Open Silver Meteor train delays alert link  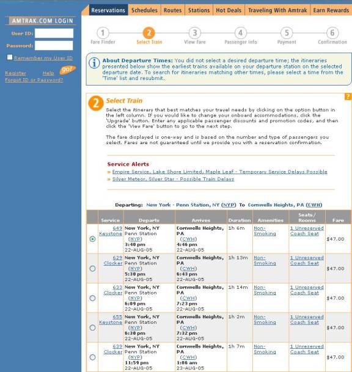tap(173, 179)
